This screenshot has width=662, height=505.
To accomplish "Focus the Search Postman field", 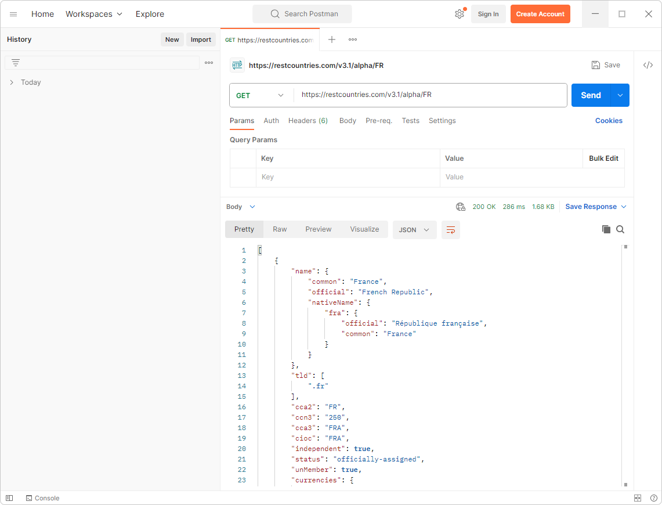I will coord(302,14).
